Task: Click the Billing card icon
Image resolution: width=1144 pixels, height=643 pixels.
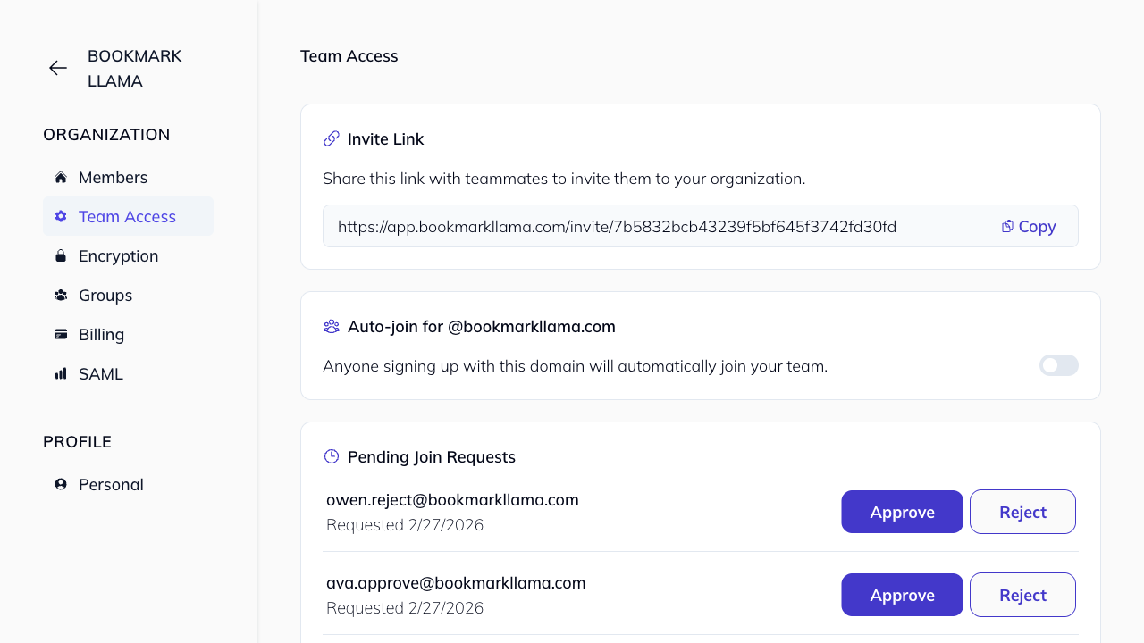Action: pos(61,334)
